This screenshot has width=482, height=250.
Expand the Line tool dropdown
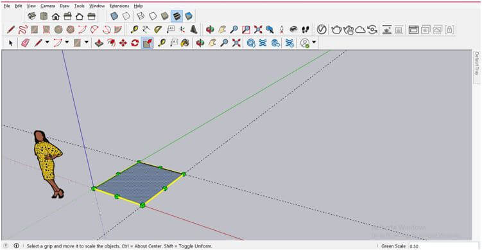(47, 42)
